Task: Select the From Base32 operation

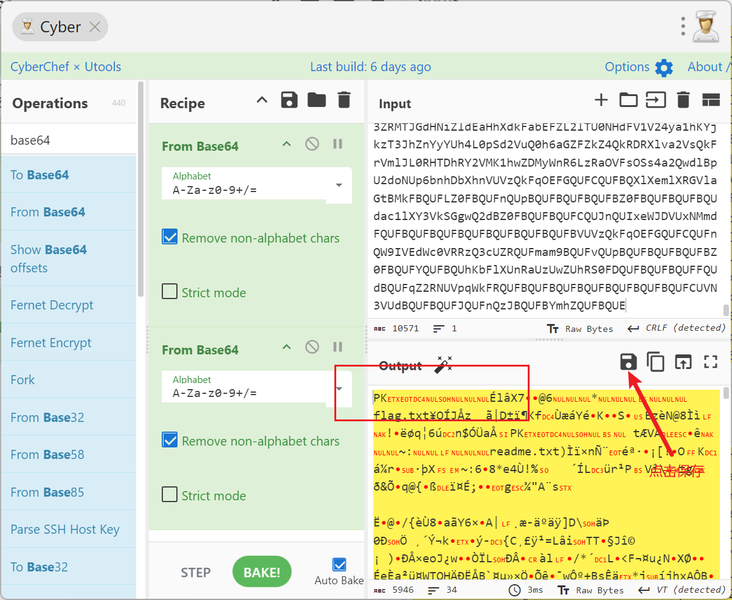Action: (x=69, y=418)
